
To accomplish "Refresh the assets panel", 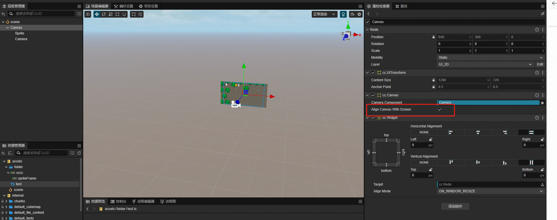I will click(79, 153).
